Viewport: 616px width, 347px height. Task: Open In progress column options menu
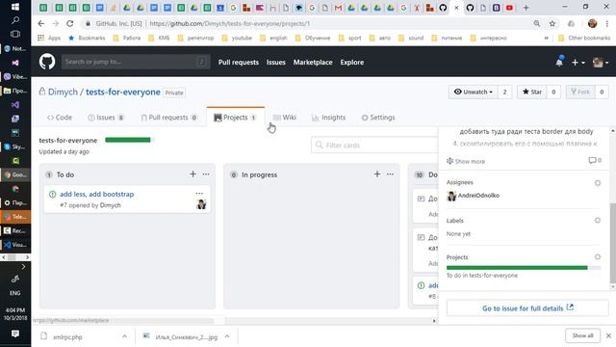click(x=390, y=173)
